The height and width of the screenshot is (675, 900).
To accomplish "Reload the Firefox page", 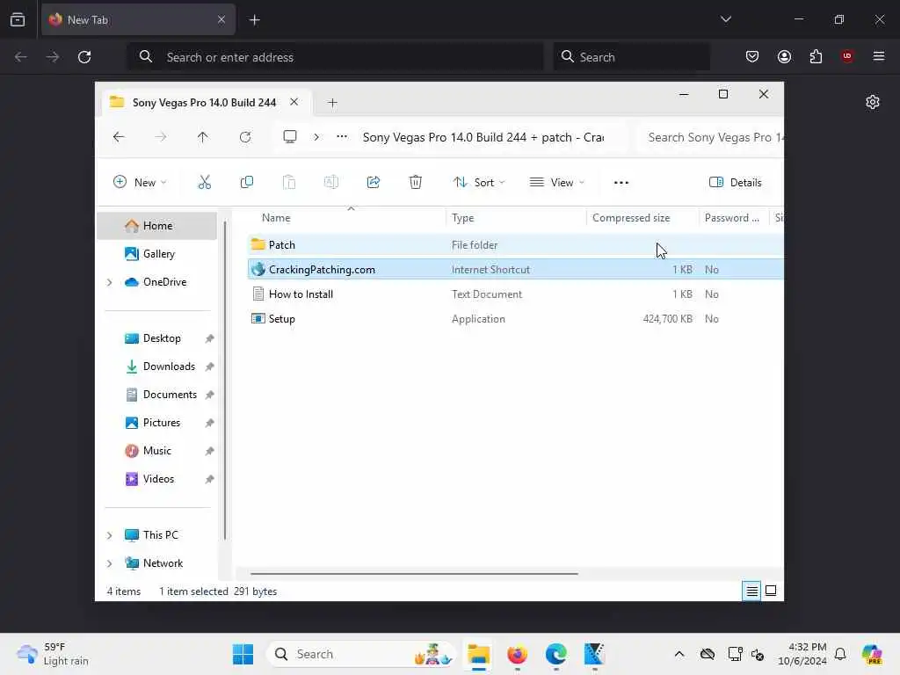I will pos(84,57).
